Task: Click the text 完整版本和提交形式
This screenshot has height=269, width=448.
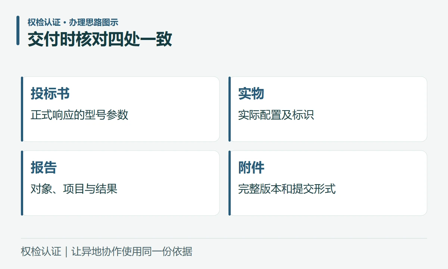Action: 287,189
